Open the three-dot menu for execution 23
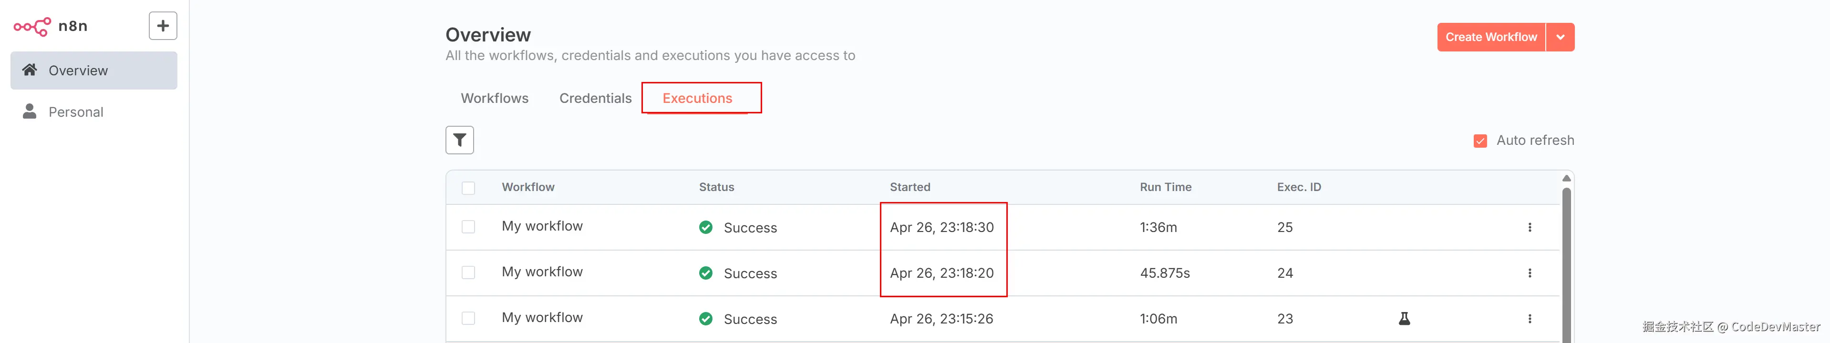 coord(1530,319)
